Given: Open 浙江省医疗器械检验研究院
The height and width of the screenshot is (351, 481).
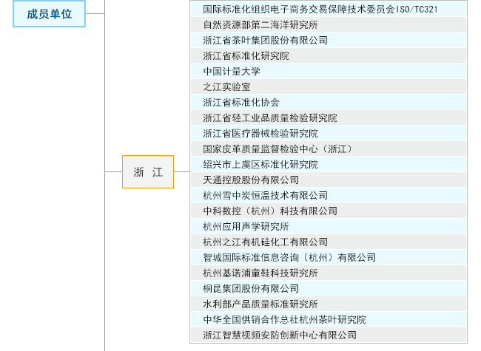Looking at the screenshot, I should click(260, 134).
